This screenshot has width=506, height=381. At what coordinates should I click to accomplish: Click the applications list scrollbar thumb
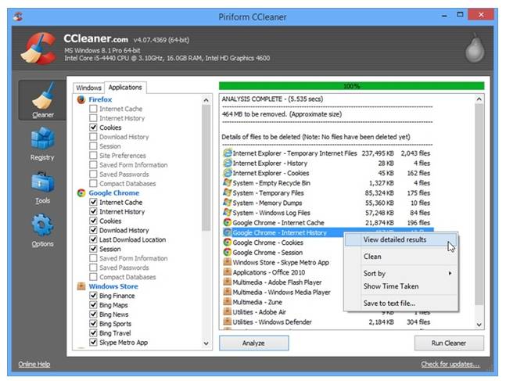click(206, 168)
